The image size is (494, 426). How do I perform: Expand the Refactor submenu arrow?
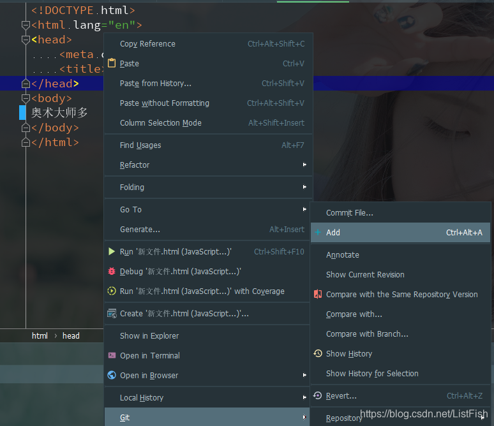click(x=304, y=165)
